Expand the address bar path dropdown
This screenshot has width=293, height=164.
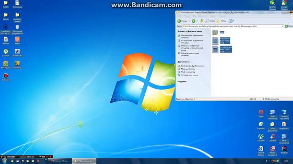(282, 26)
